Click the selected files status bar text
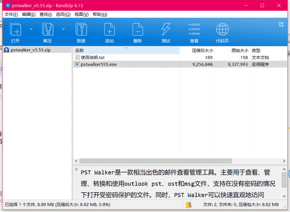 tap(58, 205)
